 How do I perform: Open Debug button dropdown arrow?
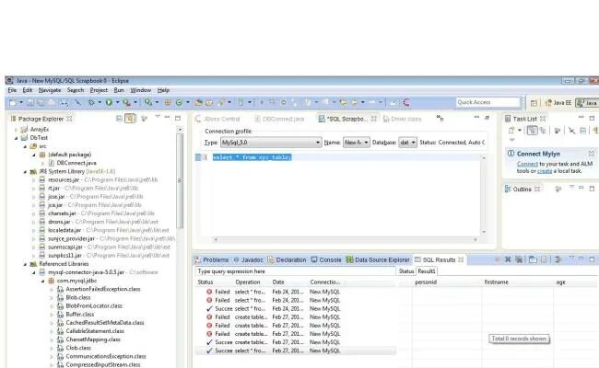pyautogui.click(x=100, y=102)
